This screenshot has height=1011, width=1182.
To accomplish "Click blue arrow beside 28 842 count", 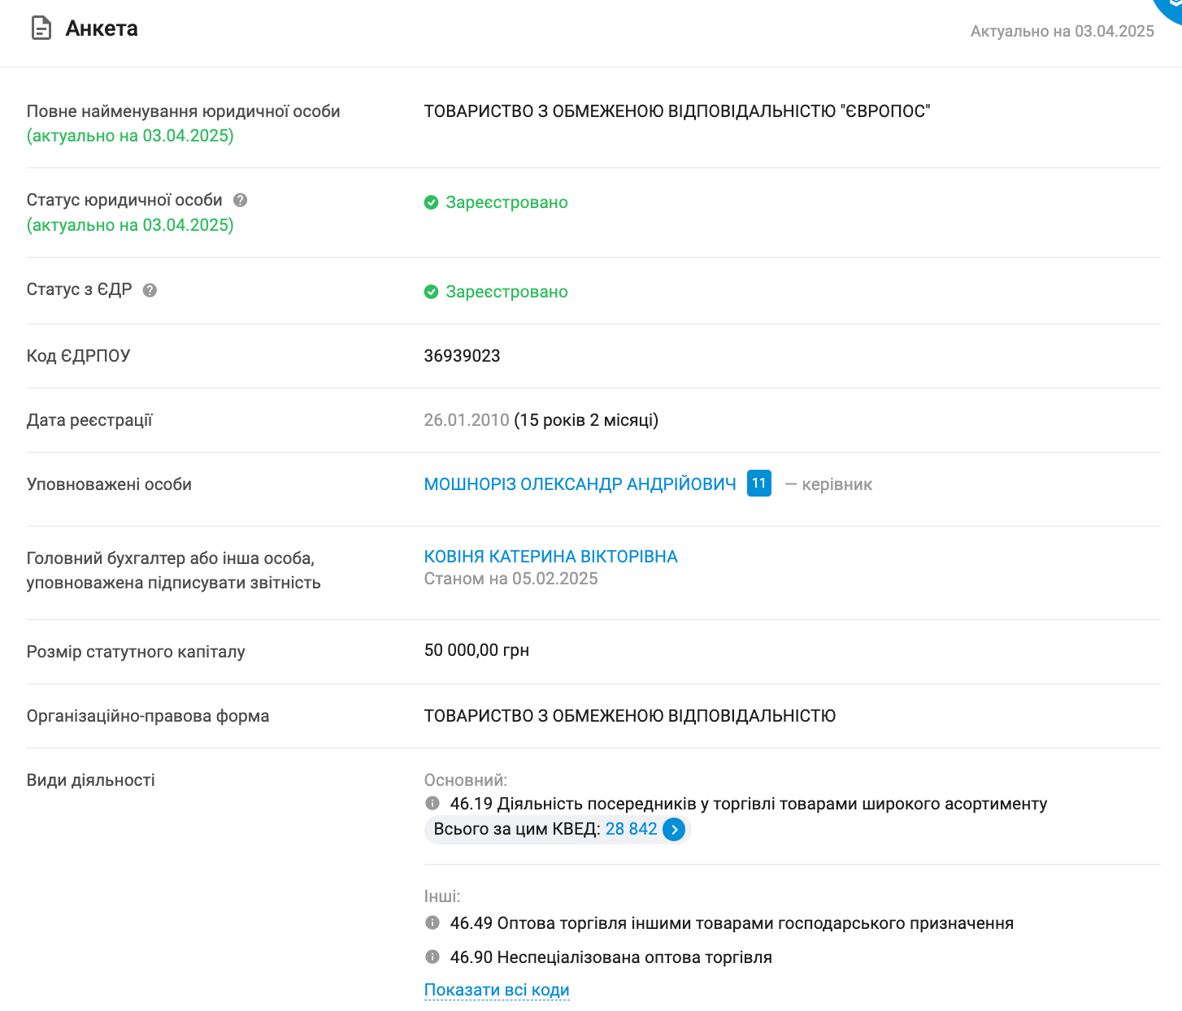I will 674,830.
